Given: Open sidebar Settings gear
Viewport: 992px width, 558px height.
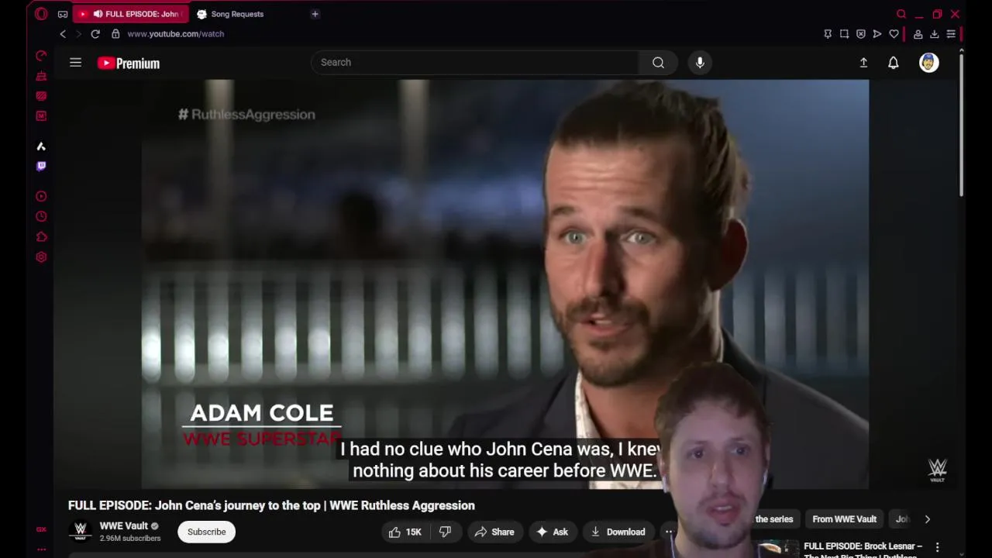Looking at the screenshot, I should click(x=41, y=257).
